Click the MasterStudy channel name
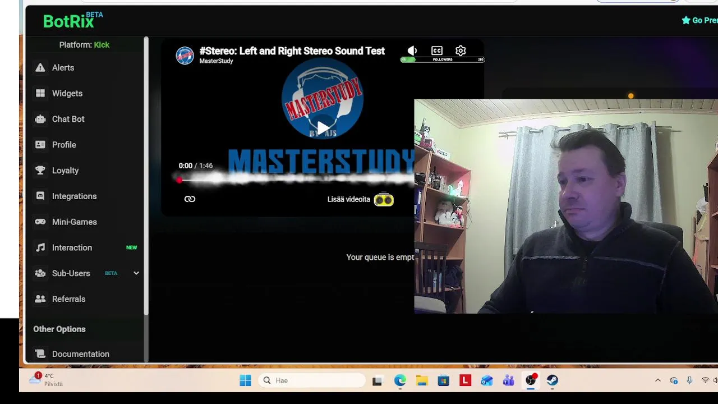Screen dimensions: 718x404 tap(216, 61)
